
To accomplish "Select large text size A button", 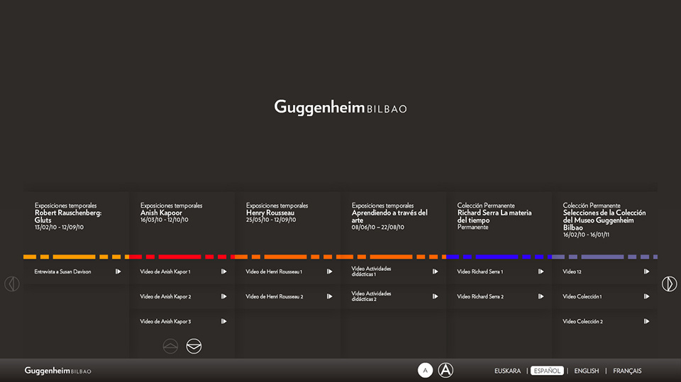I will click(445, 370).
